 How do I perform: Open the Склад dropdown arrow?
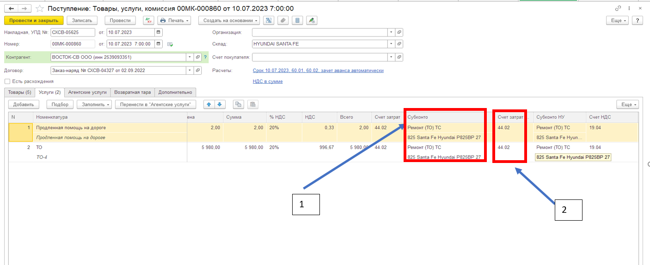pyautogui.click(x=391, y=44)
